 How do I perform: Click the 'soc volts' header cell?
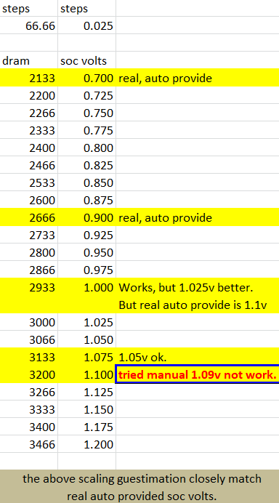[x=87, y=60]
